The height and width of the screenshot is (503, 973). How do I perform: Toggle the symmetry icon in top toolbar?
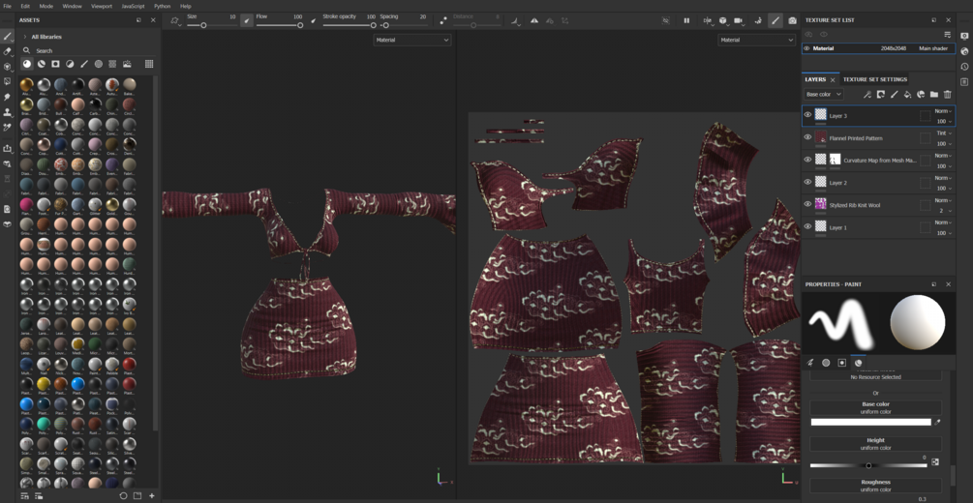534,20
